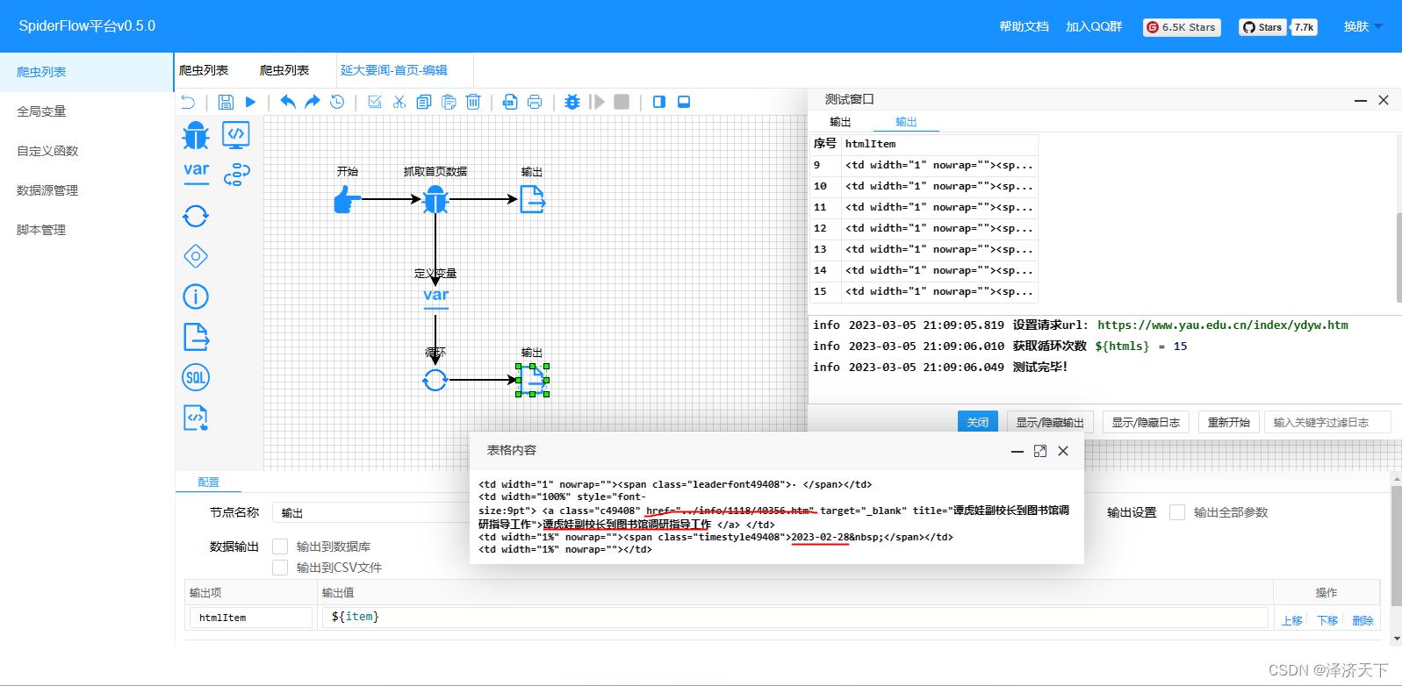Viewport: 1402px width, 686px height.
Task: Open 加入QQ群 link in header
Action: (1094, 26)
